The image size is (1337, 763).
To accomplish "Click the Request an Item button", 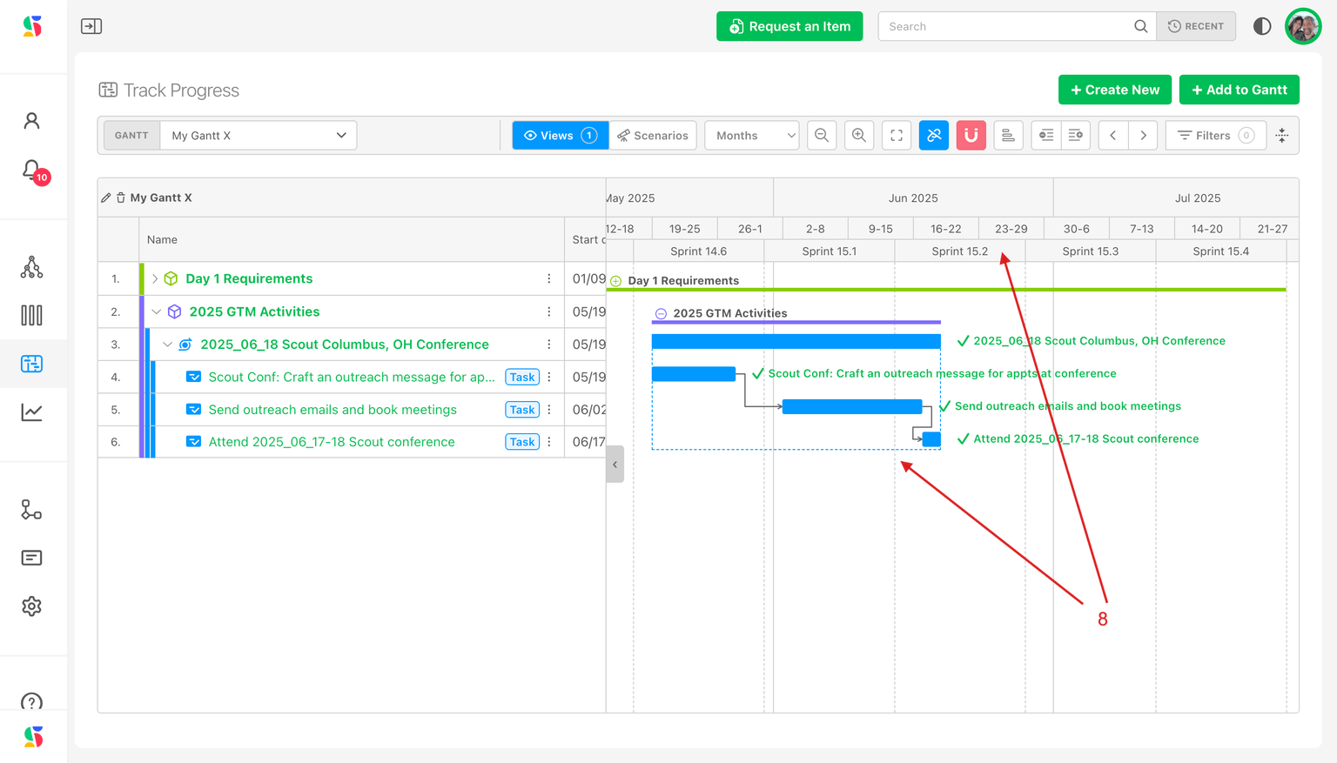I will [789, 26].
